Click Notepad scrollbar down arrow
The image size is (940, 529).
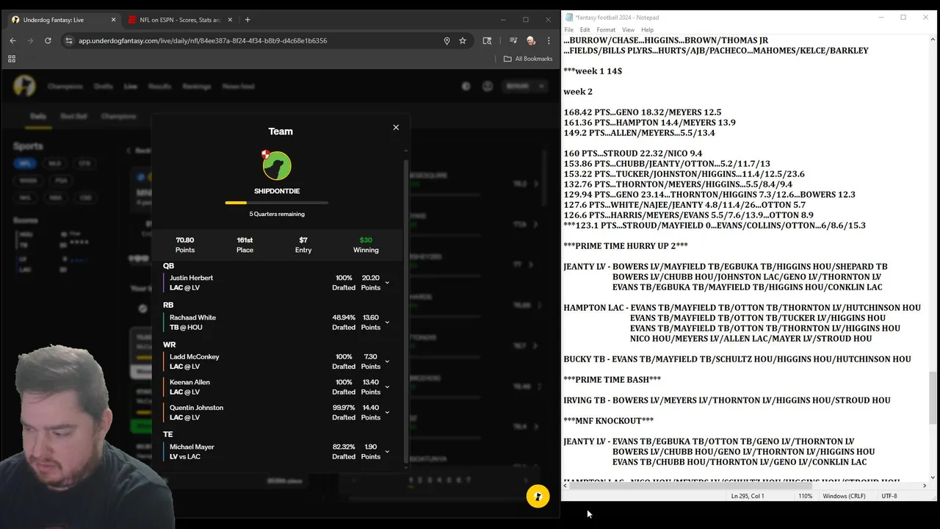click(932, 477)
